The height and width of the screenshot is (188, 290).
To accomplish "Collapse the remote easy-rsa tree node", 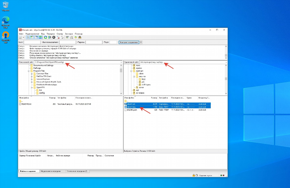I will click(134, 77).
